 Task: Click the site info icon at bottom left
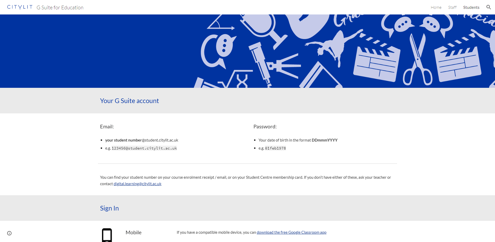(9, 233)
